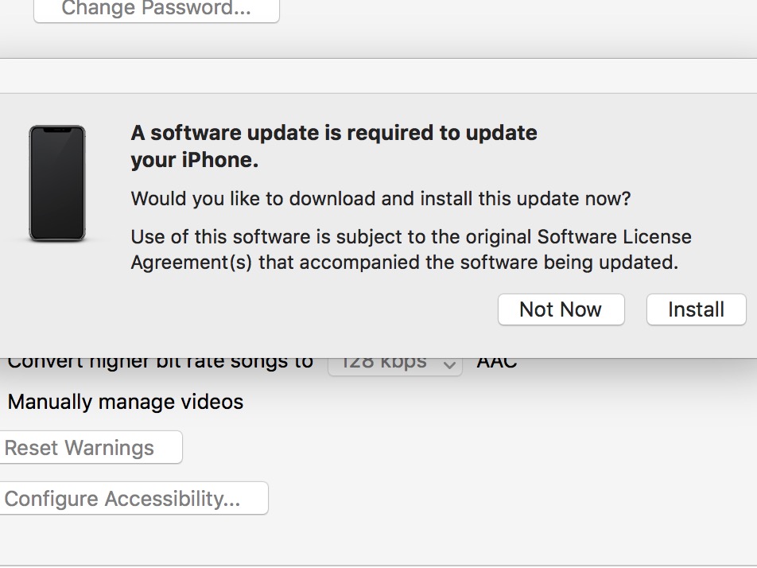This screenshot has width=757, height=568.
Task: Click the 'Would you like to download' question text
Action: [381, 199]
